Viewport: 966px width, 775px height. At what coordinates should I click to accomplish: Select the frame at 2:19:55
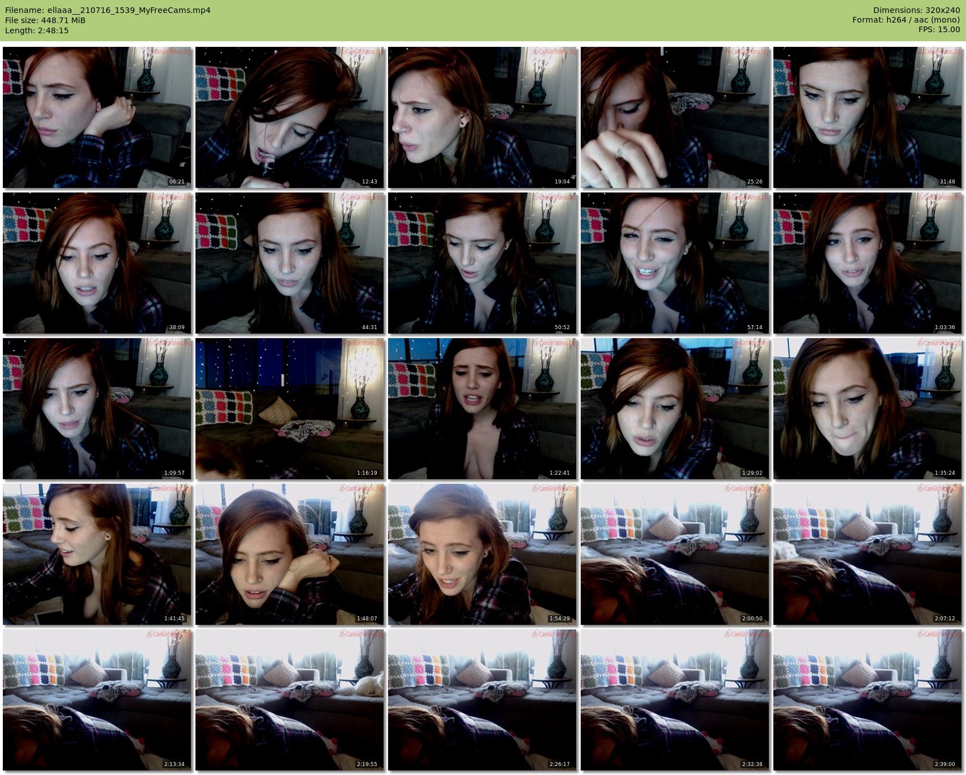pyautogui.click(x=289, y=700)
